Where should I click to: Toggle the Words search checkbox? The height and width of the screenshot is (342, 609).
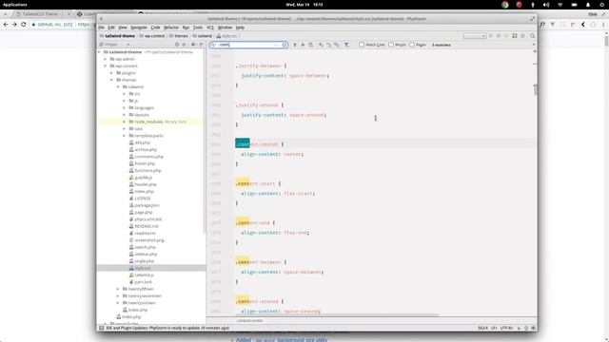point(391,45)
